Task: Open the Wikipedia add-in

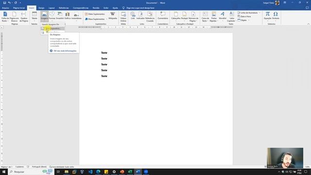Action: 113,16
